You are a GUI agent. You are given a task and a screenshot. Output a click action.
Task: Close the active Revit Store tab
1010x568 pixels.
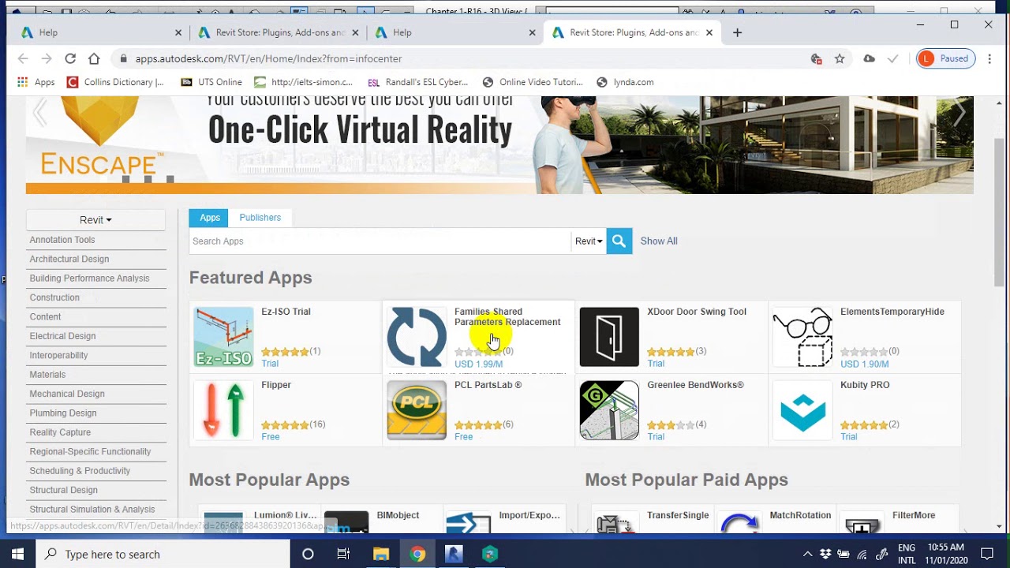tap(709, 32)
